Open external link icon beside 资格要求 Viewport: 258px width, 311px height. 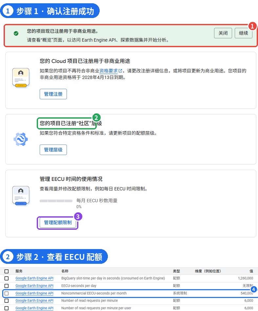click(120, 71)
